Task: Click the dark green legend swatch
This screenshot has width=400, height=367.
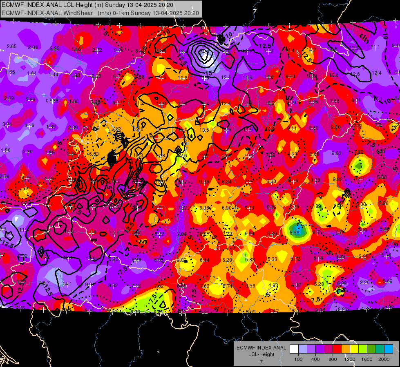Action: 371,349
